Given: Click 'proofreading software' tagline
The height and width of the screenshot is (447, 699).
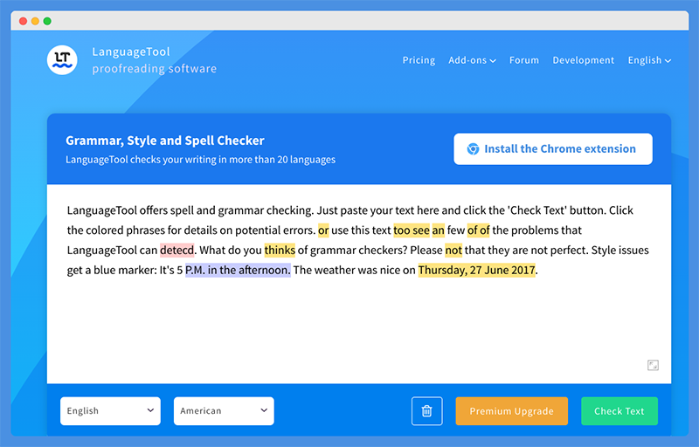Looking at the screenshot, I should (155, 69).
